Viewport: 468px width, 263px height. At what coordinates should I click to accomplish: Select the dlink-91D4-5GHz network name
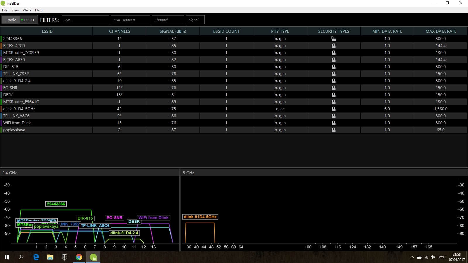tap(19, 109)
